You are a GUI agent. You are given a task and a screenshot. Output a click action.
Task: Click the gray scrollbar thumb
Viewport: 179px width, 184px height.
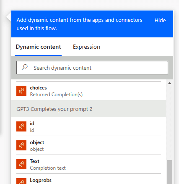click(169, 172)
